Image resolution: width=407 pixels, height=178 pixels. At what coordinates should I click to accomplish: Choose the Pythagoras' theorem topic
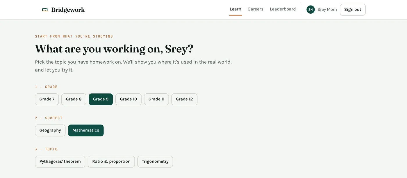60,161
